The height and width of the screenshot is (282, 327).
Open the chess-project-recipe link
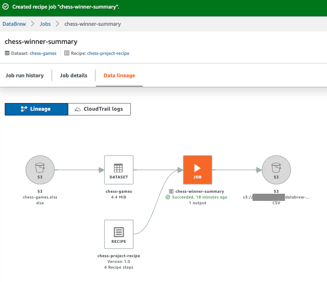(108, 53)
